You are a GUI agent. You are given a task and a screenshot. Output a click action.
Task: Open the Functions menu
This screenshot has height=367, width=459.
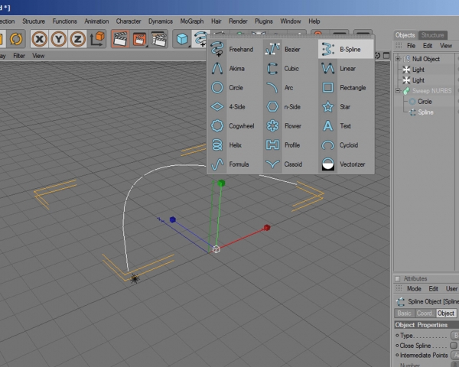coord(65,21)
